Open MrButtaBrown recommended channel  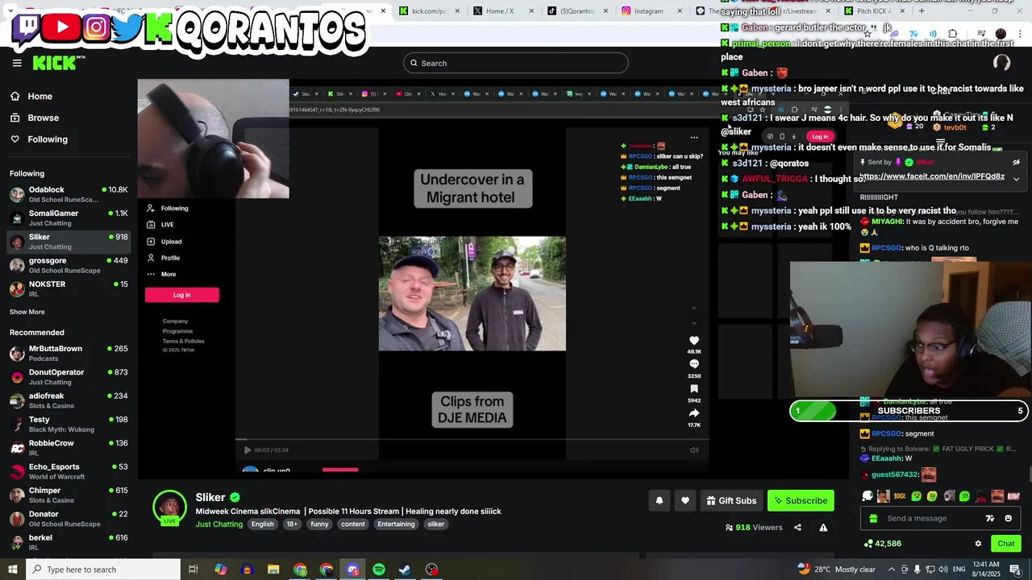pos(69,353)
